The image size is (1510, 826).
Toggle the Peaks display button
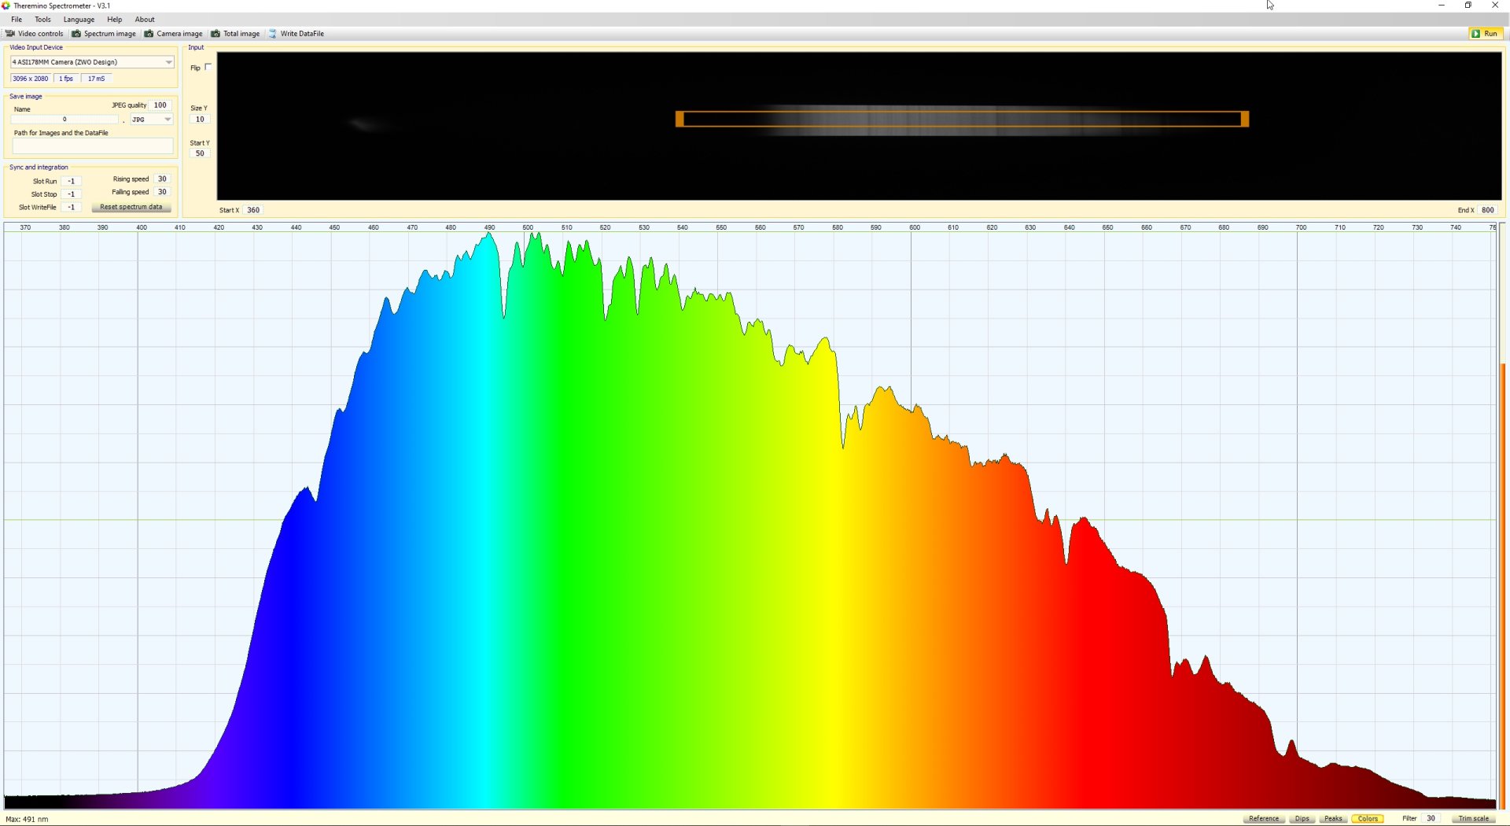pyautogui.click(x=1333, y=818)
